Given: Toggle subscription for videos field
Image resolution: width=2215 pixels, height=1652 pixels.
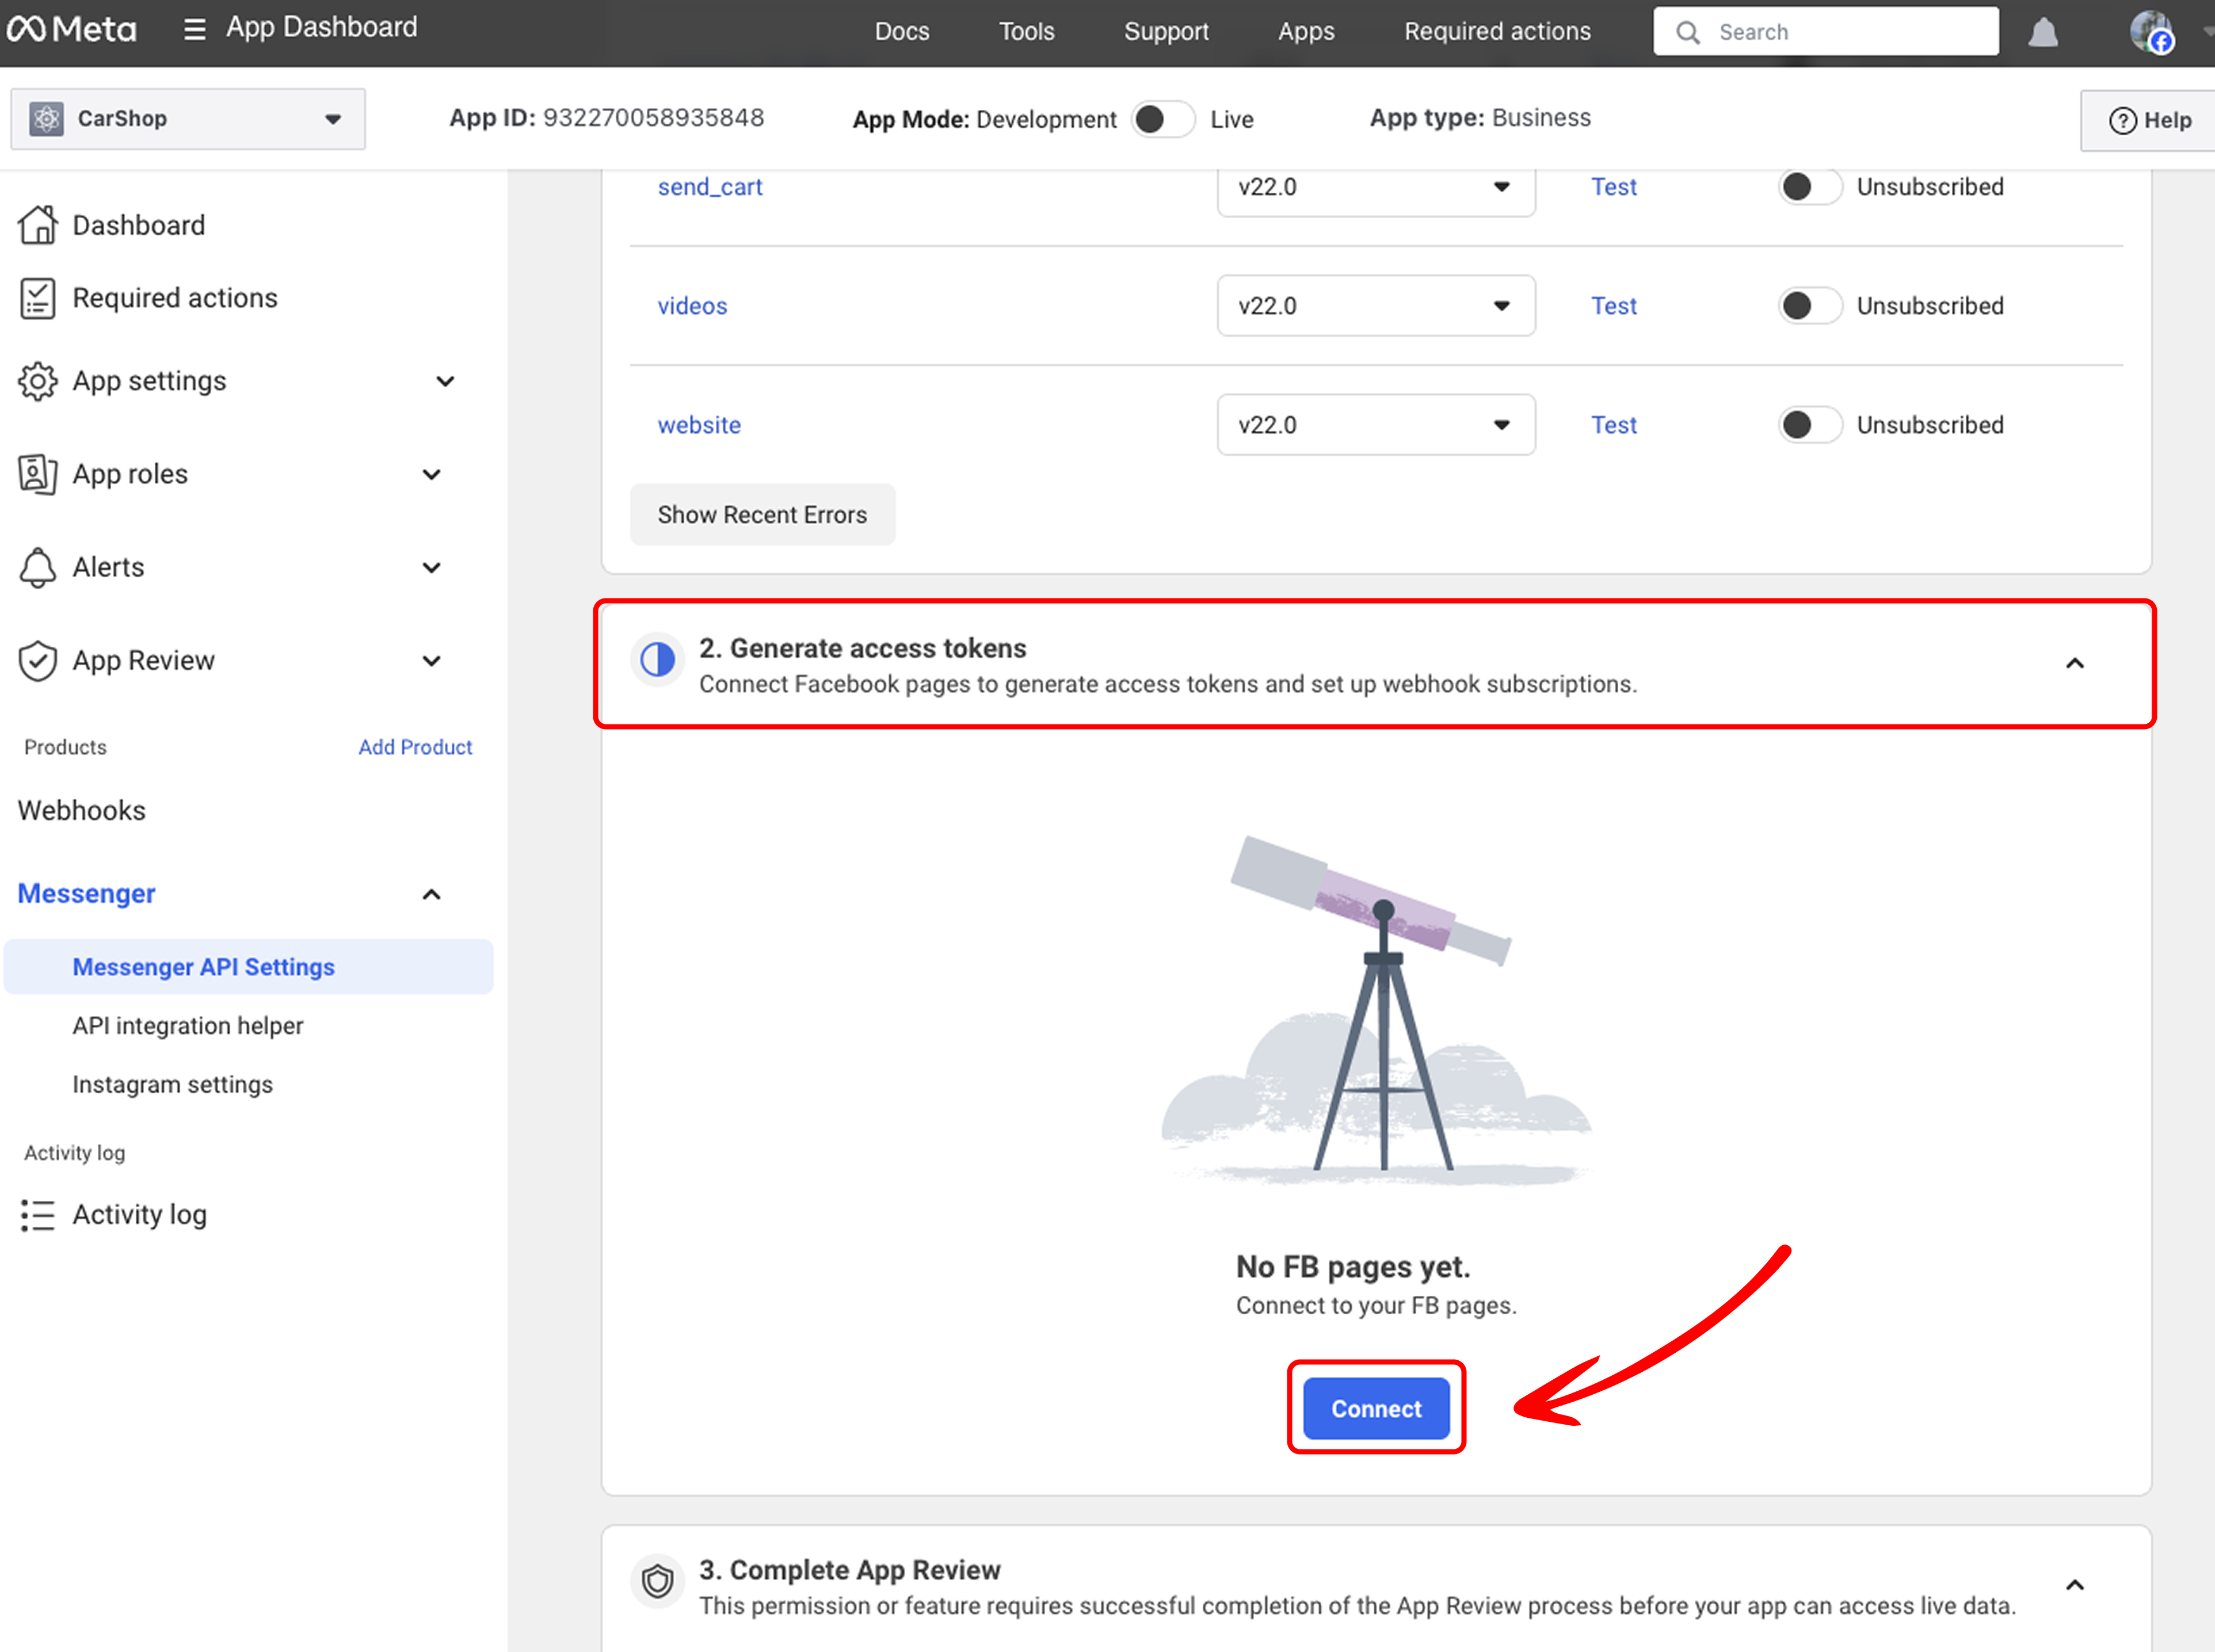Looking at the screenshot, I should click(x=1811, y=306).
